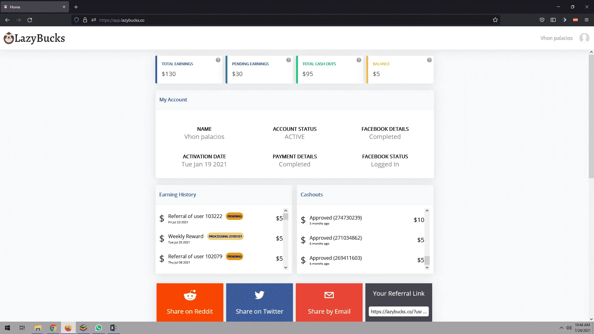The height and width of the screenshot is (334, 594).
Task: Click the site lock icon
Action: tap(85, 20)
